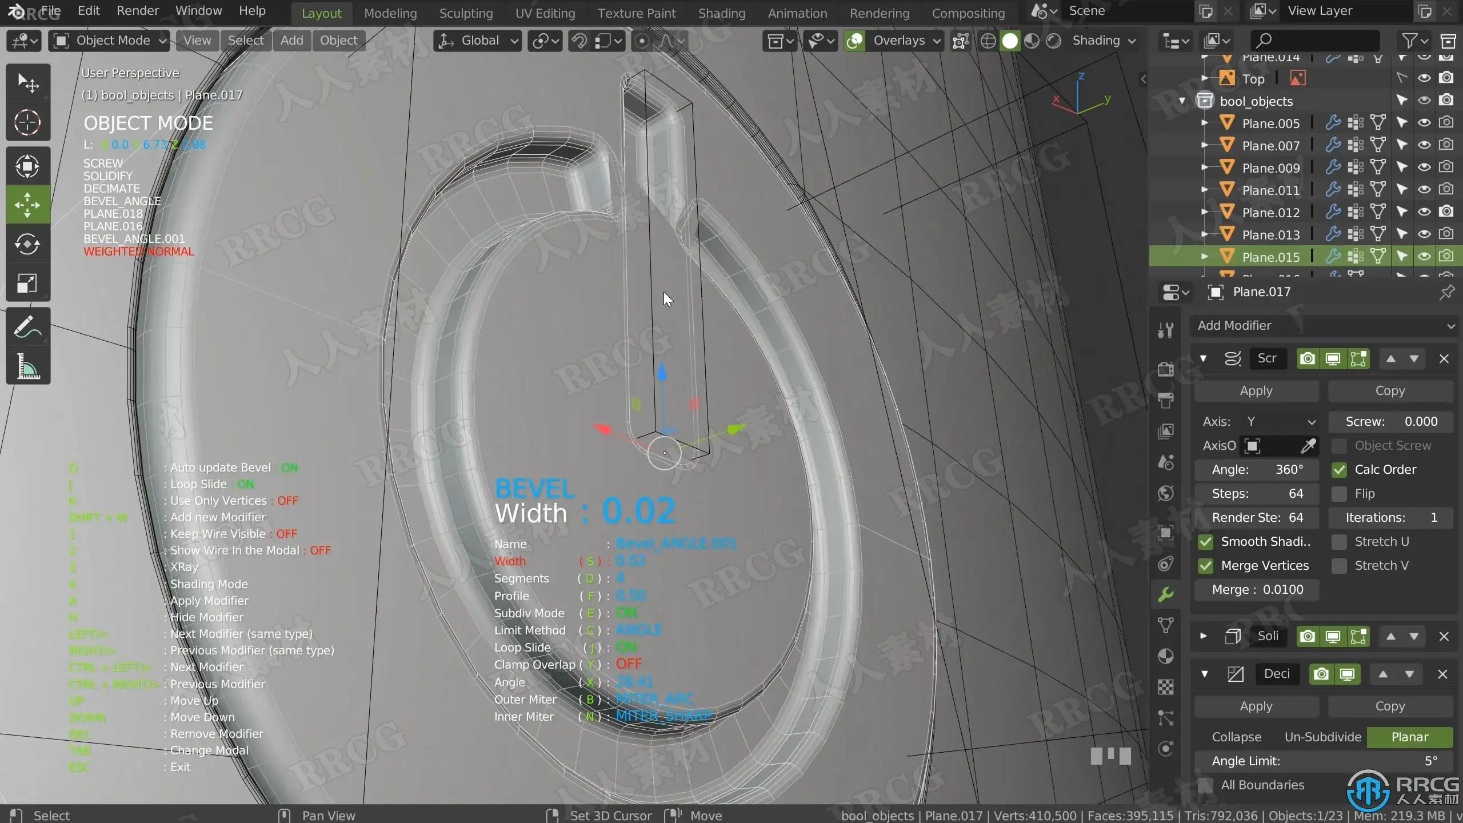Select the Scale tool
Viewport: 1463px width, 823px height.
(27, 283)
